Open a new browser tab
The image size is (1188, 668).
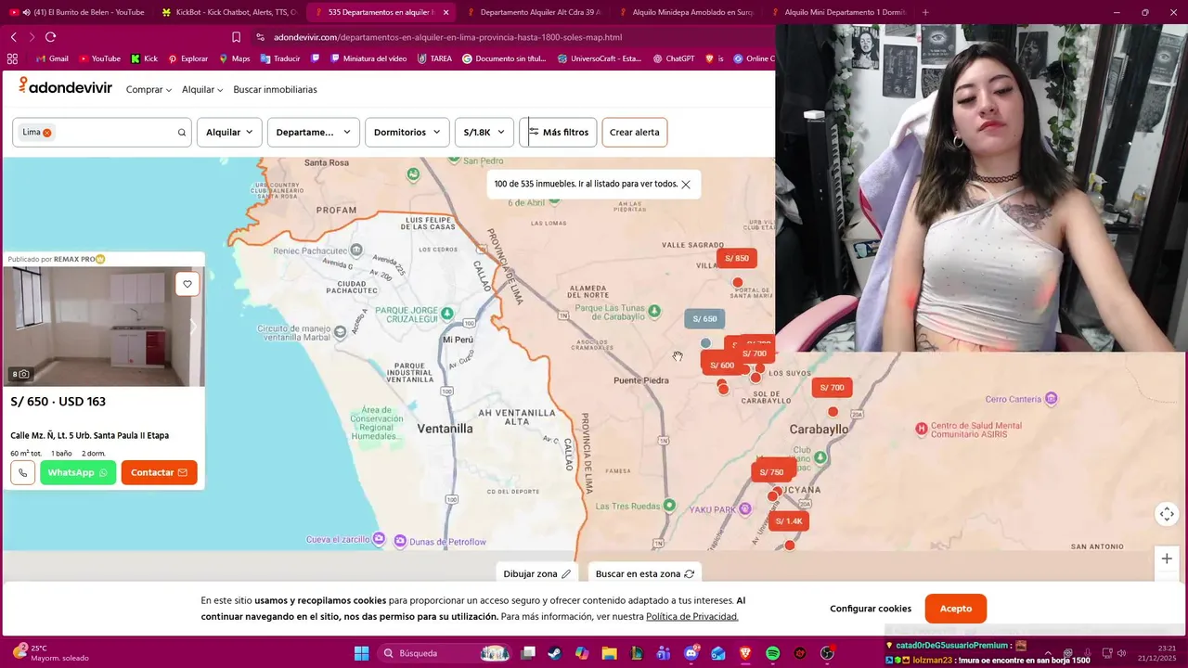click(x=925, y=12)
